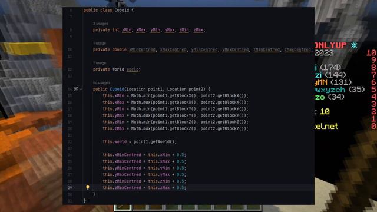Click Math.min in the this.xMin assignment

pos(141,95)
